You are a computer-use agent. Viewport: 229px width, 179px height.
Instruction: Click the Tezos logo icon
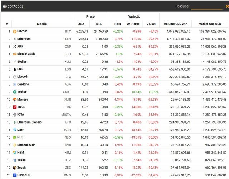point(15,160)
